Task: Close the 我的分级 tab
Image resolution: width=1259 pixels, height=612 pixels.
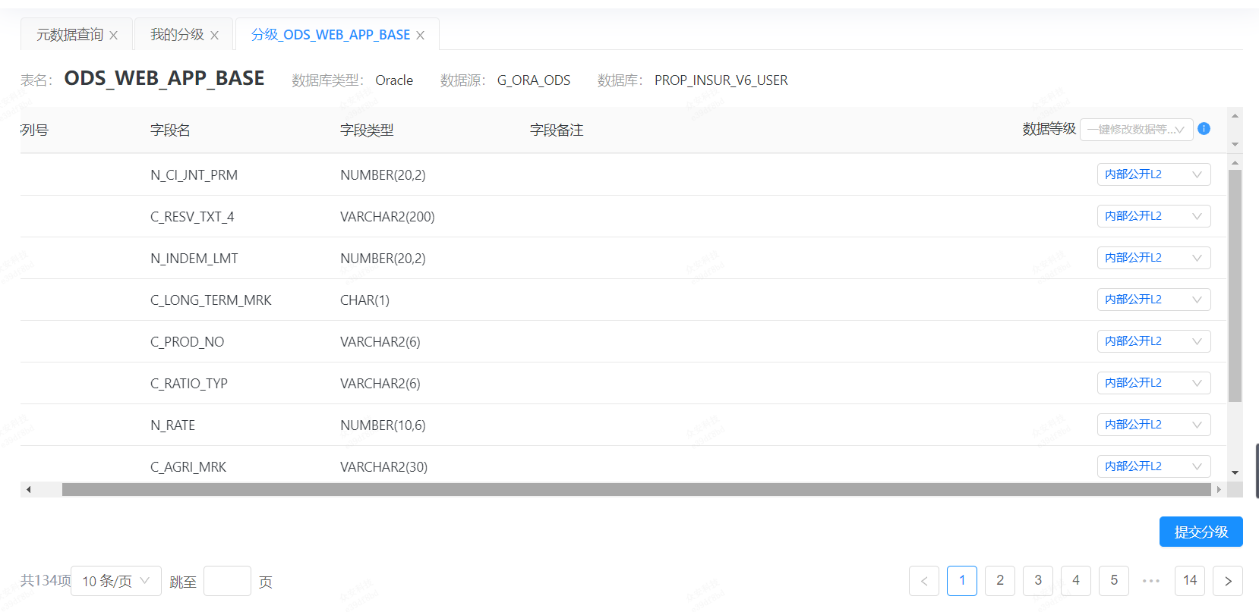Action: [x=215, y=36]
